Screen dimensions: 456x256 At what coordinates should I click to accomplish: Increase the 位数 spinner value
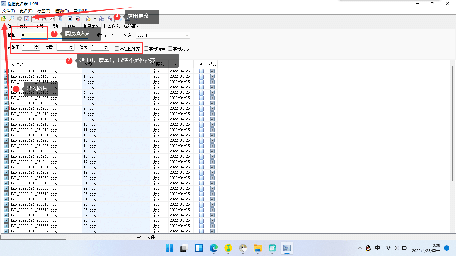coord(106,46)
